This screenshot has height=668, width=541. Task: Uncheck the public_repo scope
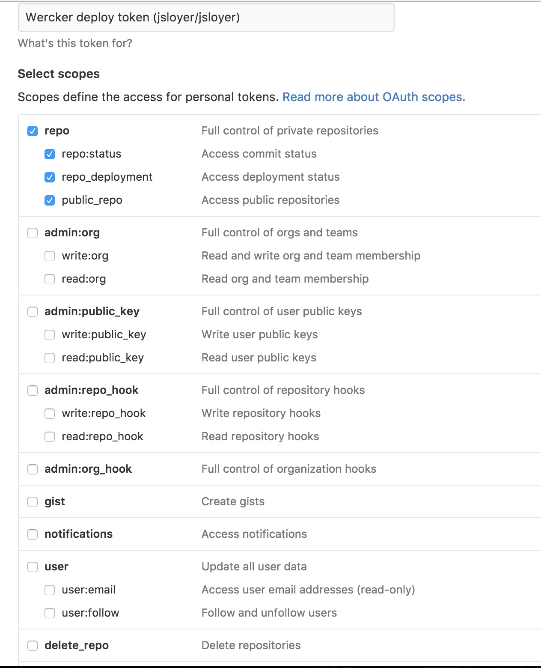click(x=49, y=200)
